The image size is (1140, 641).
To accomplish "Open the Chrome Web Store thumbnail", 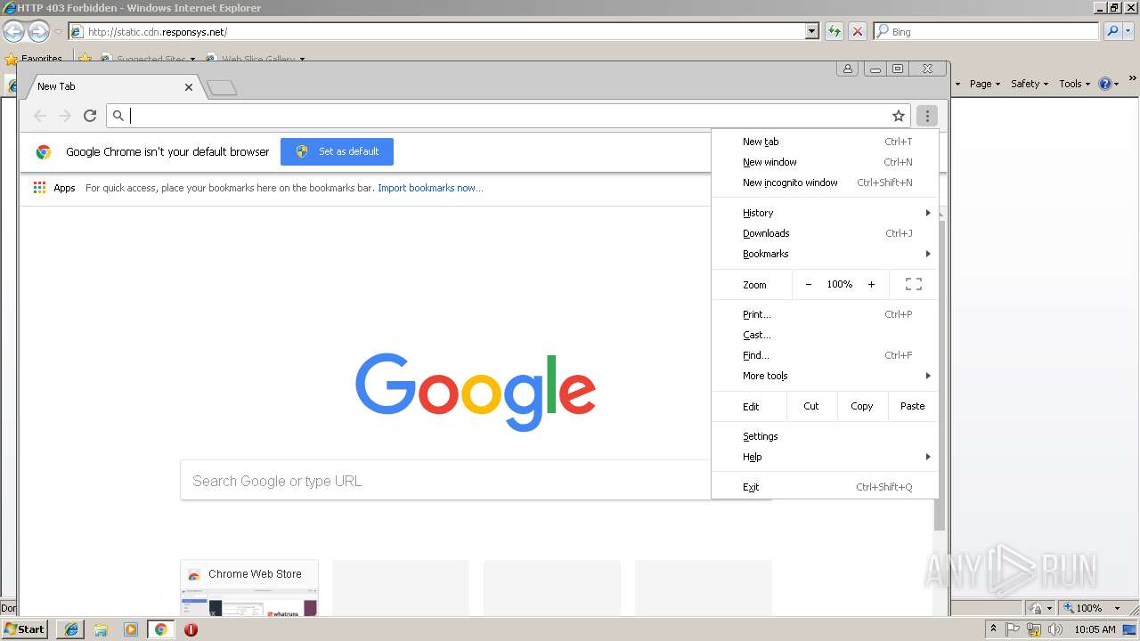I will pos(249,588).
